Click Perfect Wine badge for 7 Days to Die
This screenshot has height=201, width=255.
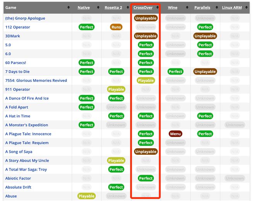pos(175,72)
